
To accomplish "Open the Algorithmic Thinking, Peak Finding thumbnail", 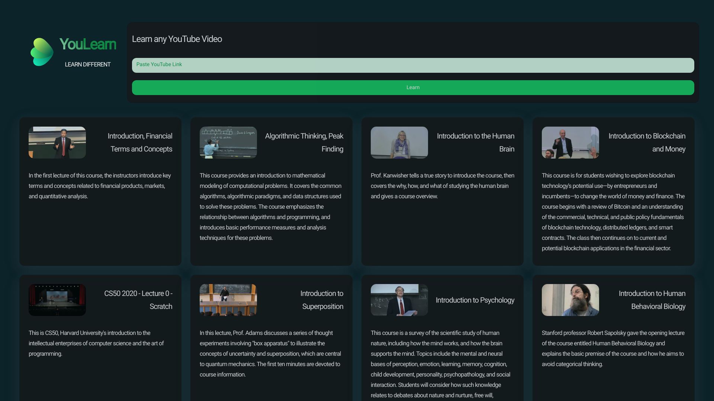I will (x=228, y=142).
